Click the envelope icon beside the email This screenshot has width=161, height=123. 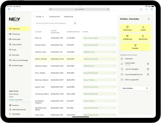point(122,75)
